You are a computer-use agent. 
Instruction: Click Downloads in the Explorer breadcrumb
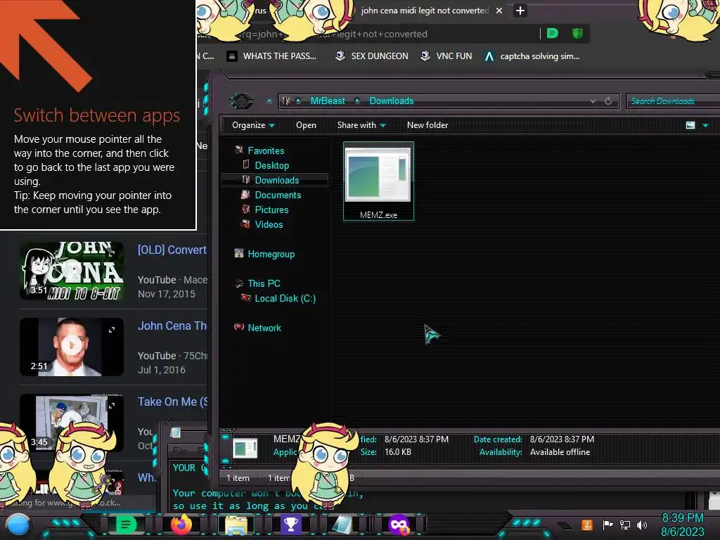(391, 101)
